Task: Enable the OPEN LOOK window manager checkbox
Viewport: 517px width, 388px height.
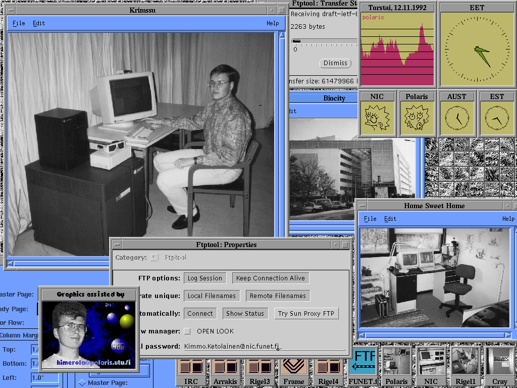Action: 187,331
